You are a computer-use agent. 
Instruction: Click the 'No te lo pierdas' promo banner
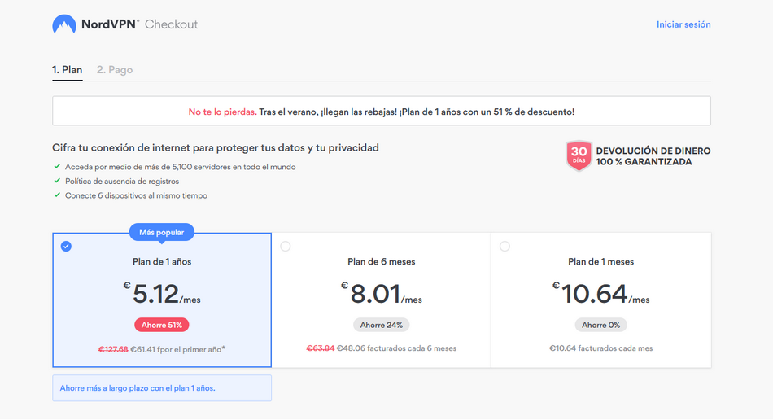[x=382, y=111]
